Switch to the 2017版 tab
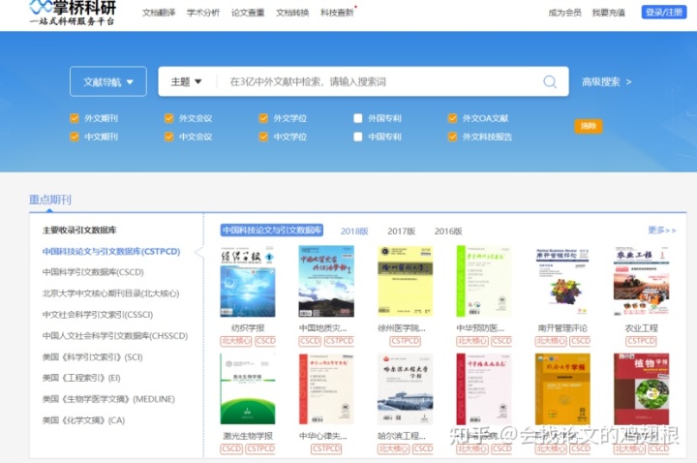The image size is (697, 463). pyautogui.click(x=402, y=231)
